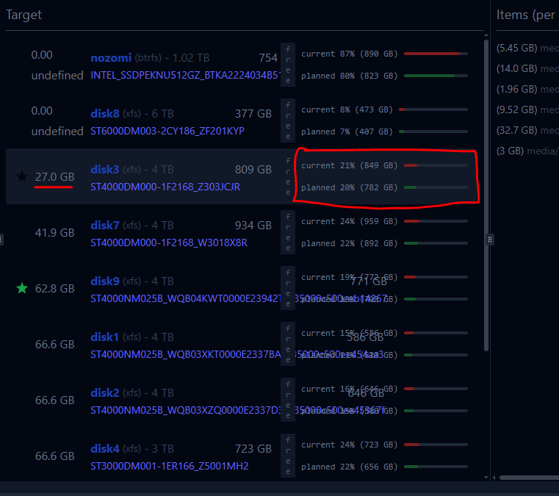Image resolution: width=559 pixels, height=496 pixels.
Task: Click the disk4 planned 22% usage bar
Action: pos(436,467)
